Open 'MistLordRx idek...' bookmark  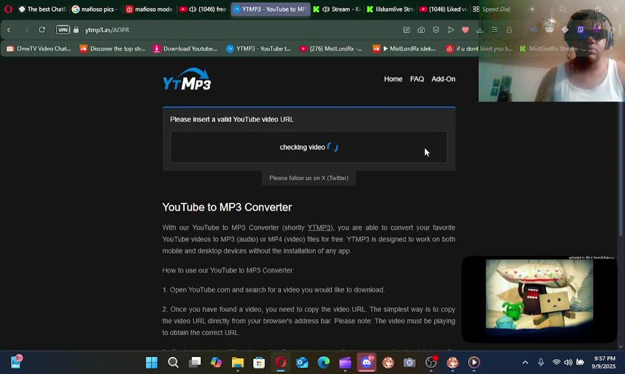tap(404, 49)
